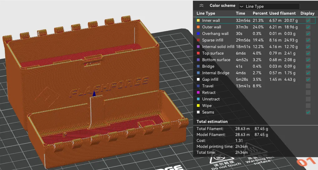Open the Line Type color scheme dropdown

pos(269,6)
